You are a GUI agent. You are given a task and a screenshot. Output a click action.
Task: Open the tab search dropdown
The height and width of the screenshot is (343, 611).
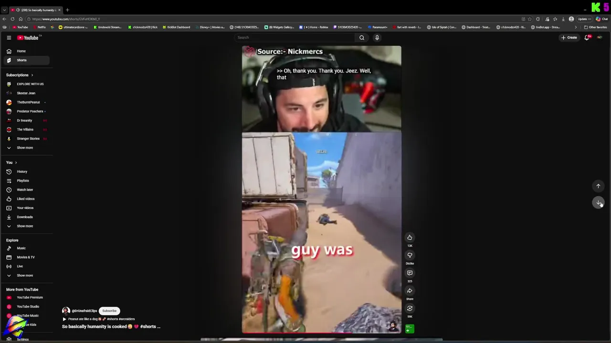coord(4,10)
